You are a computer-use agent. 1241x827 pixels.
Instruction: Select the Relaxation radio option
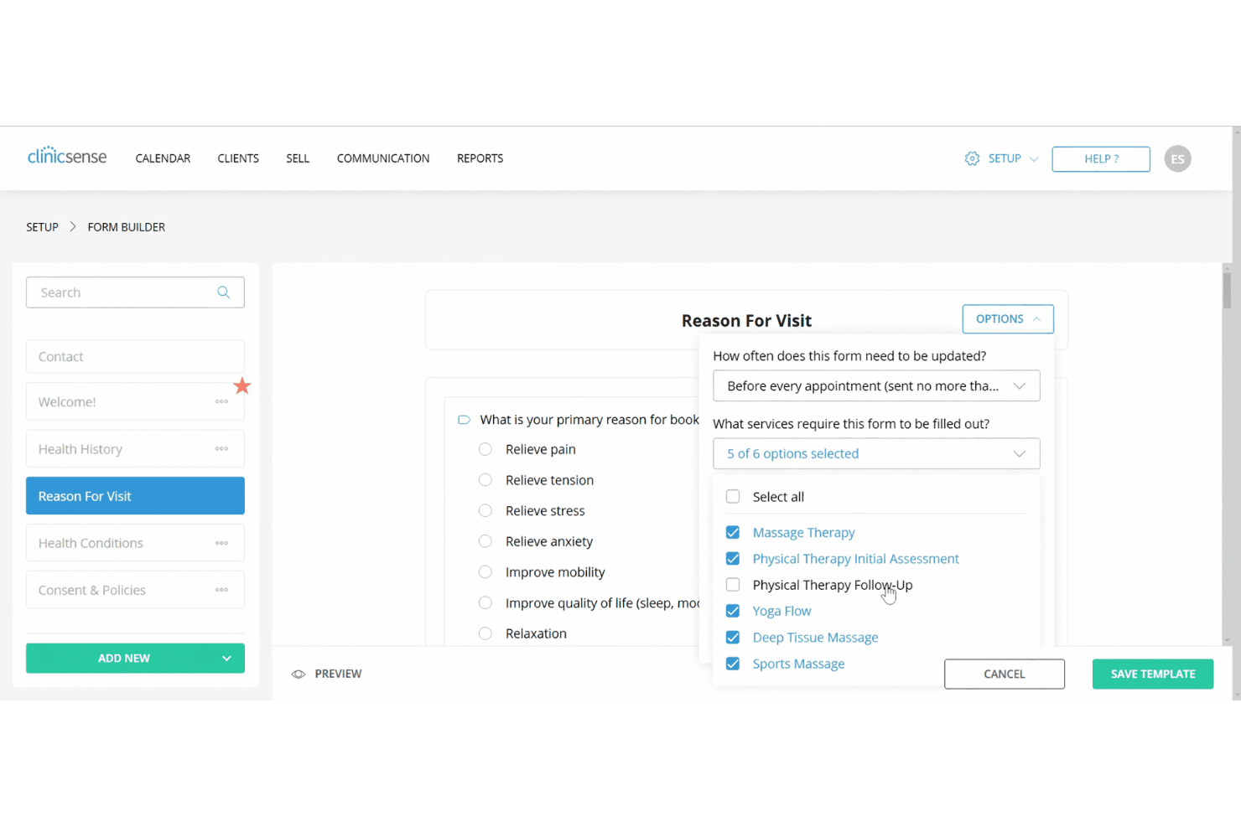click(485, 633)
